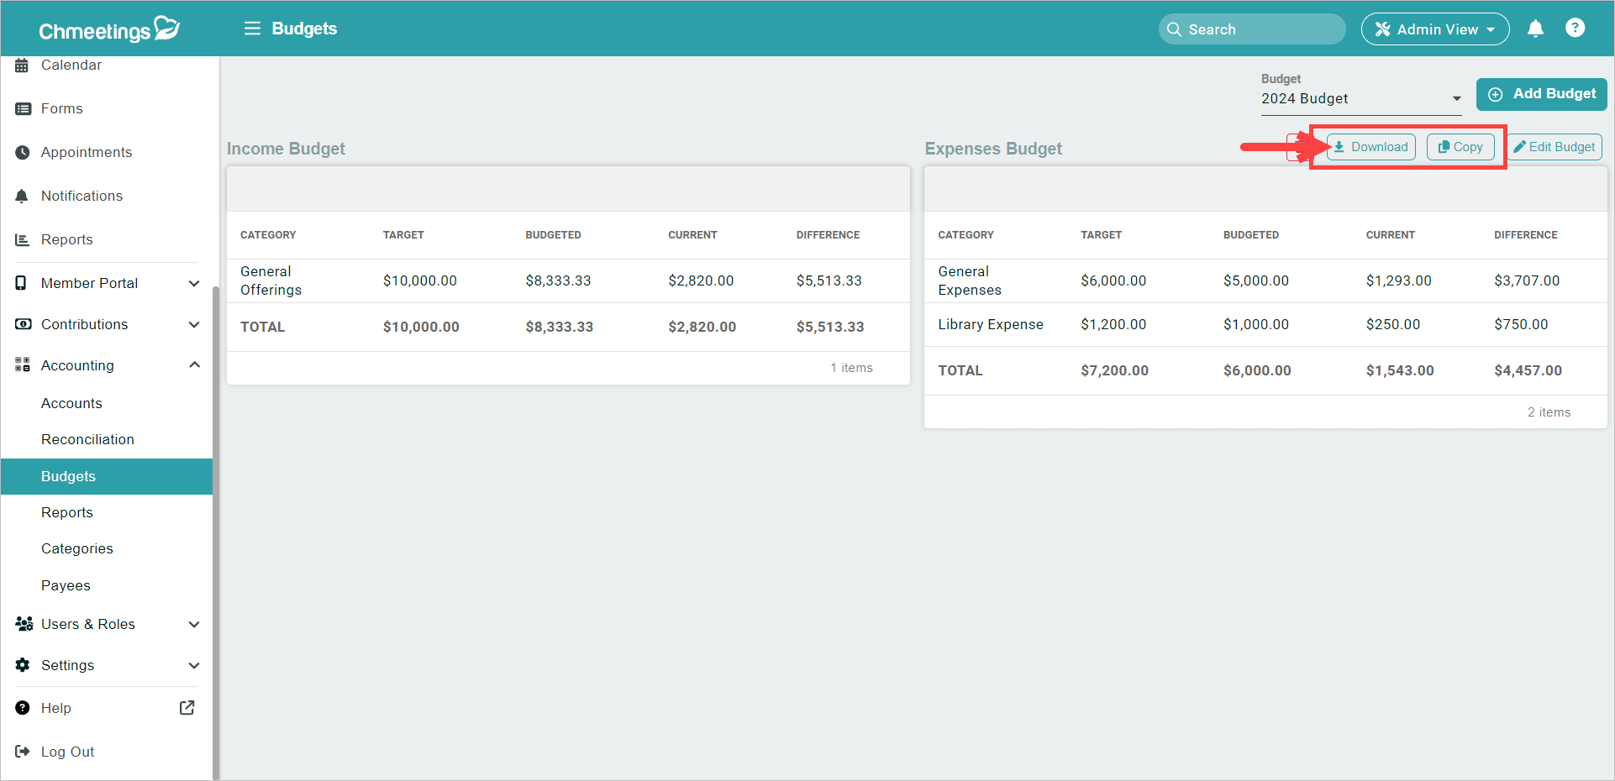Collapse the Accounting section chevron
This screenshot has height=781, width=1615.
point(194,364)
